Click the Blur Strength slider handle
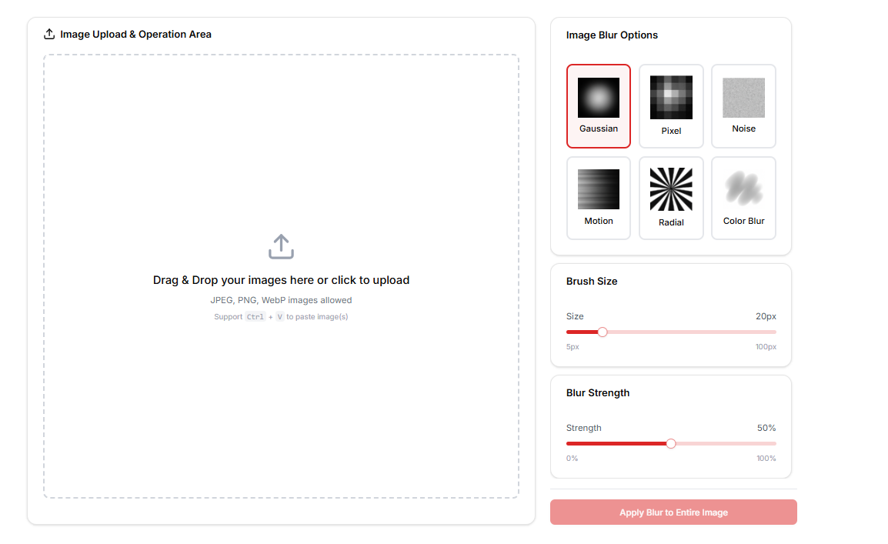The height and width of the screenshot is (544, 888). coord(671,443)
